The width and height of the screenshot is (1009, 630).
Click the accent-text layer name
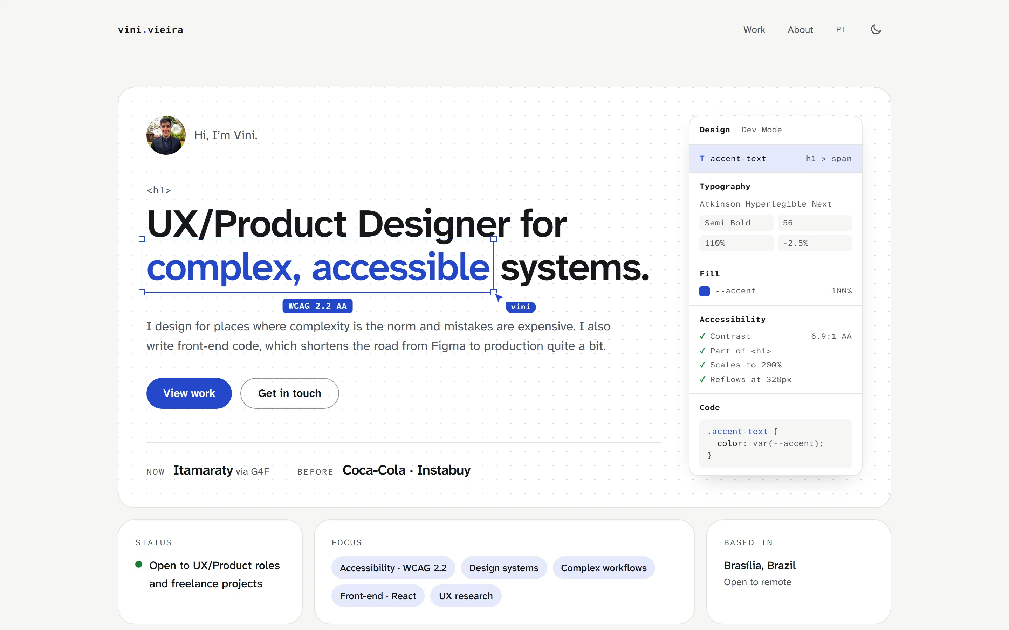coord(738,158)
